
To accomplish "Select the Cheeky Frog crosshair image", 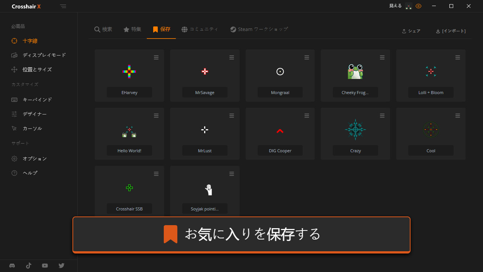I will [355, 71].
